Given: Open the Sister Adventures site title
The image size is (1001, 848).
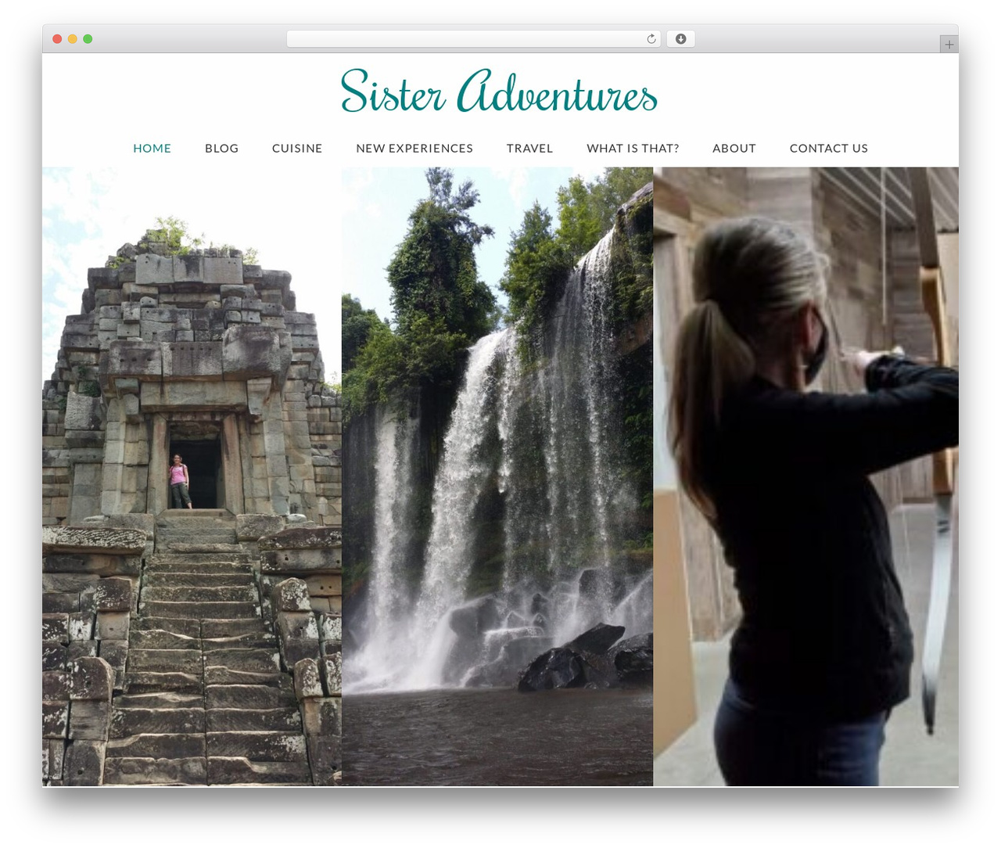Looking at the screenshot, I should coord(499,92).
